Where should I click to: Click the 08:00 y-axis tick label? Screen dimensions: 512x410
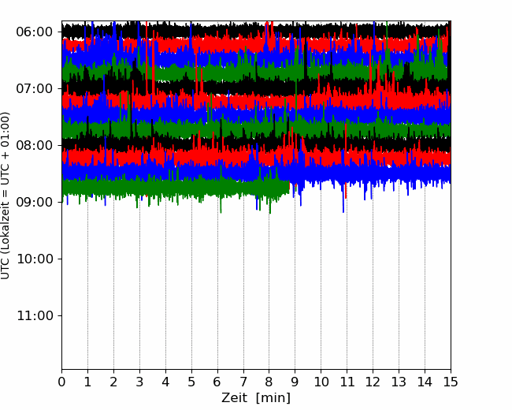(x=35, y=146)
